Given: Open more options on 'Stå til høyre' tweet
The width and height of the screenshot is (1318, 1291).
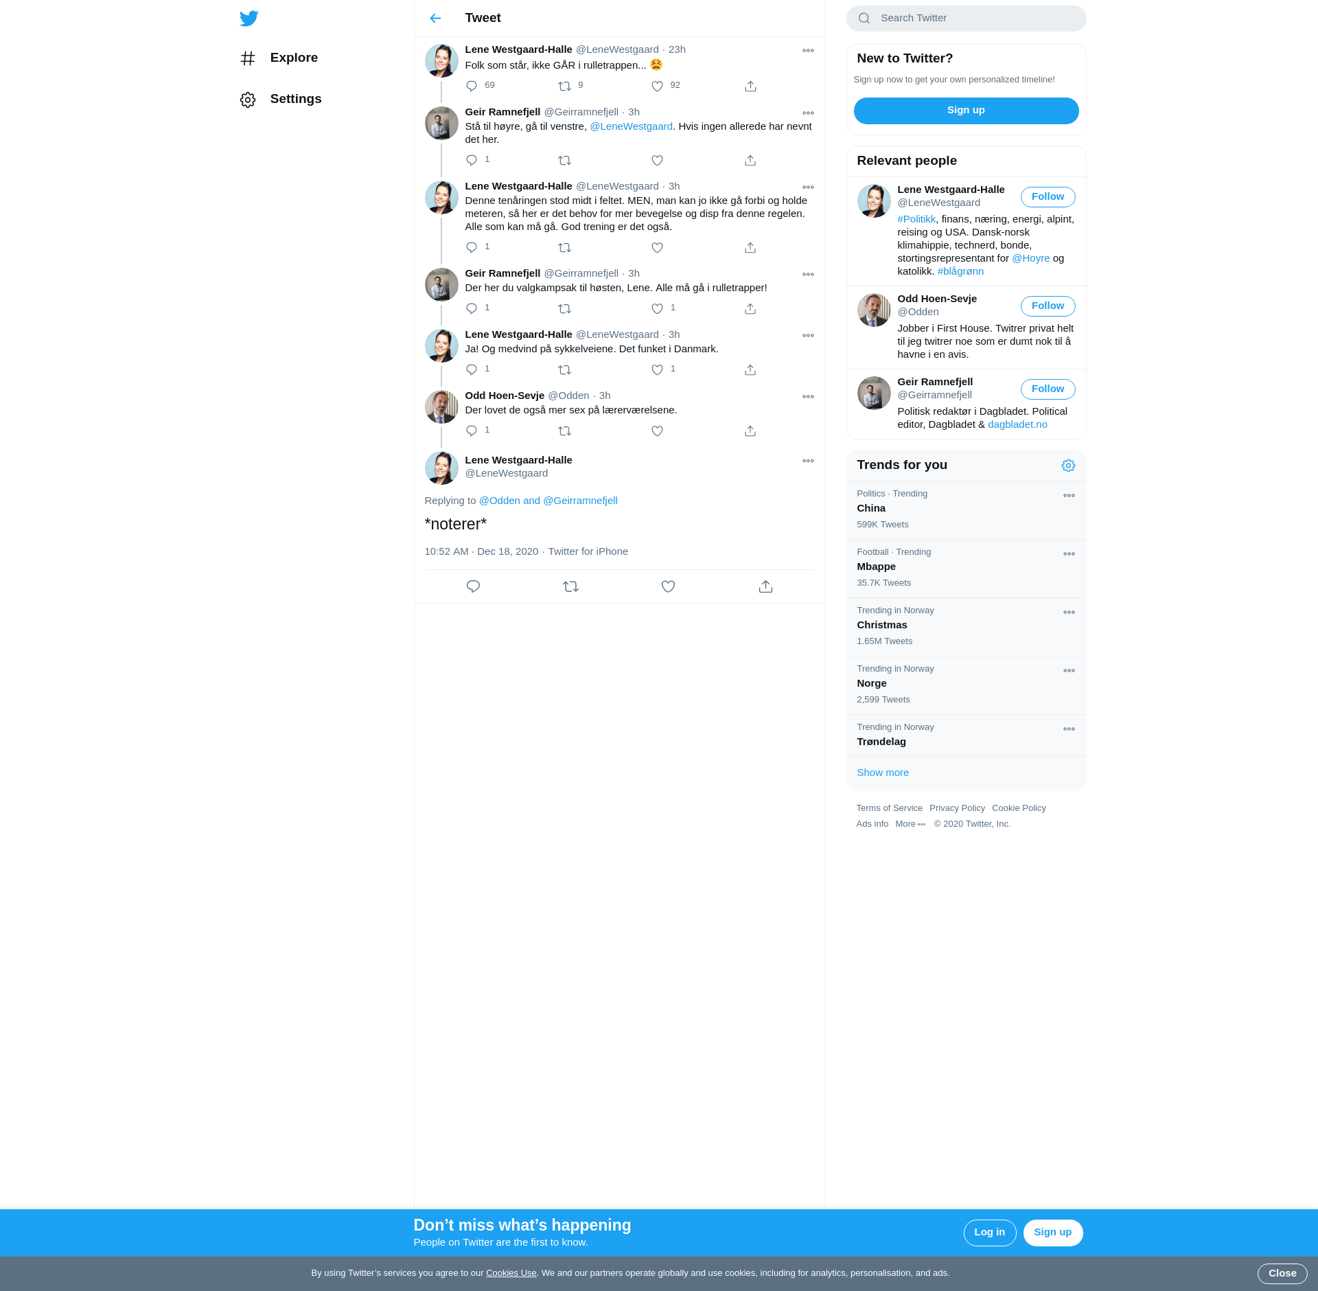Looking at the screenshot, I should (808, 113).
